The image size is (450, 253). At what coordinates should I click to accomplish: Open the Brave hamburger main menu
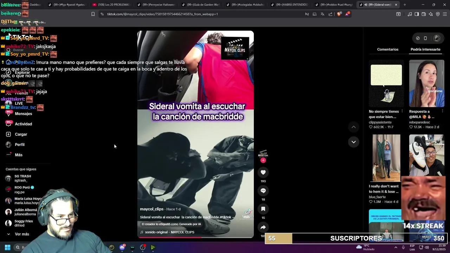(445, 14)
